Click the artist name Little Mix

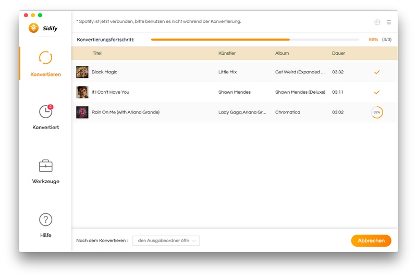227,72
